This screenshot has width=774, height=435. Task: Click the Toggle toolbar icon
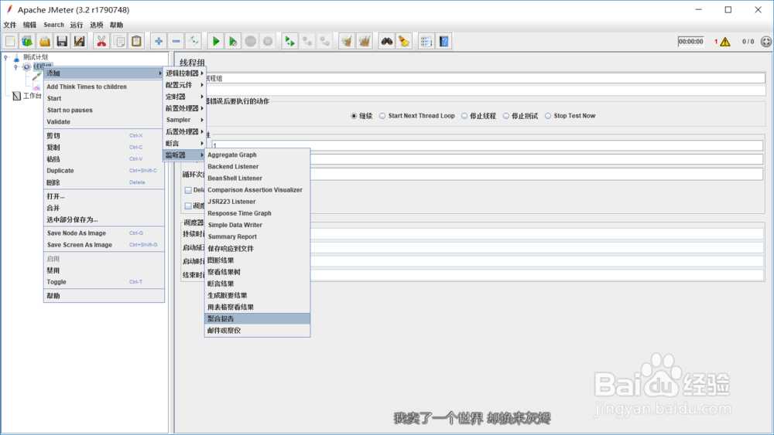(x=193, y=42)
